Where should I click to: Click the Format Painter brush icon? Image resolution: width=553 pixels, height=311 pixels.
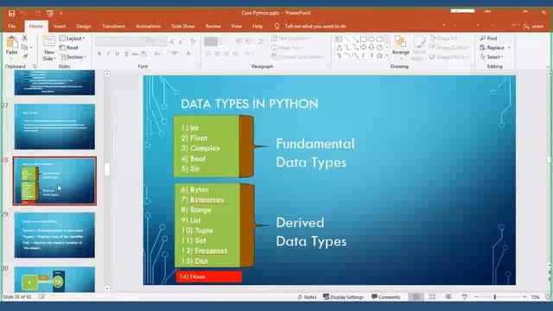coord(25,56)
